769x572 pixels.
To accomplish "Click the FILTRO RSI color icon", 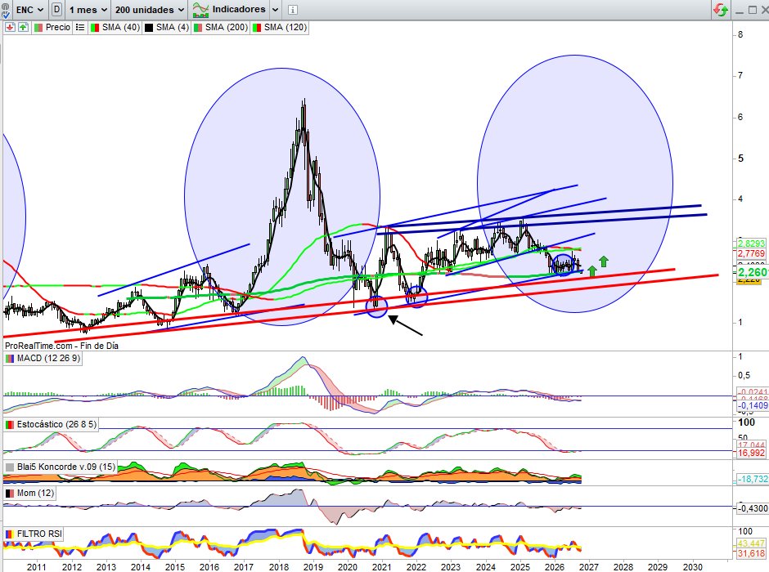I will [x=9, y=534].
